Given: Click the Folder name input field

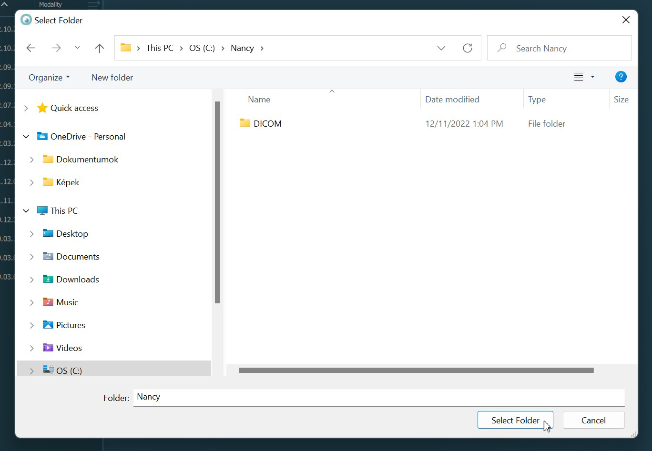Looking at the screenshot, I should [x=378, y=397].
